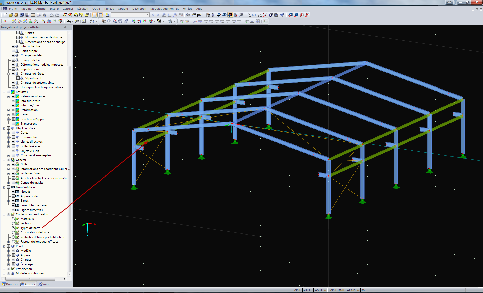Select the Matériaux color radio button
This screenshot has height=293, width=483.
pyautogui.click(x=13, y=219)
